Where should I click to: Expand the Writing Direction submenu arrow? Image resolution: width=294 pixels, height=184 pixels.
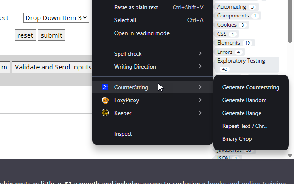[x=200, y=66]
